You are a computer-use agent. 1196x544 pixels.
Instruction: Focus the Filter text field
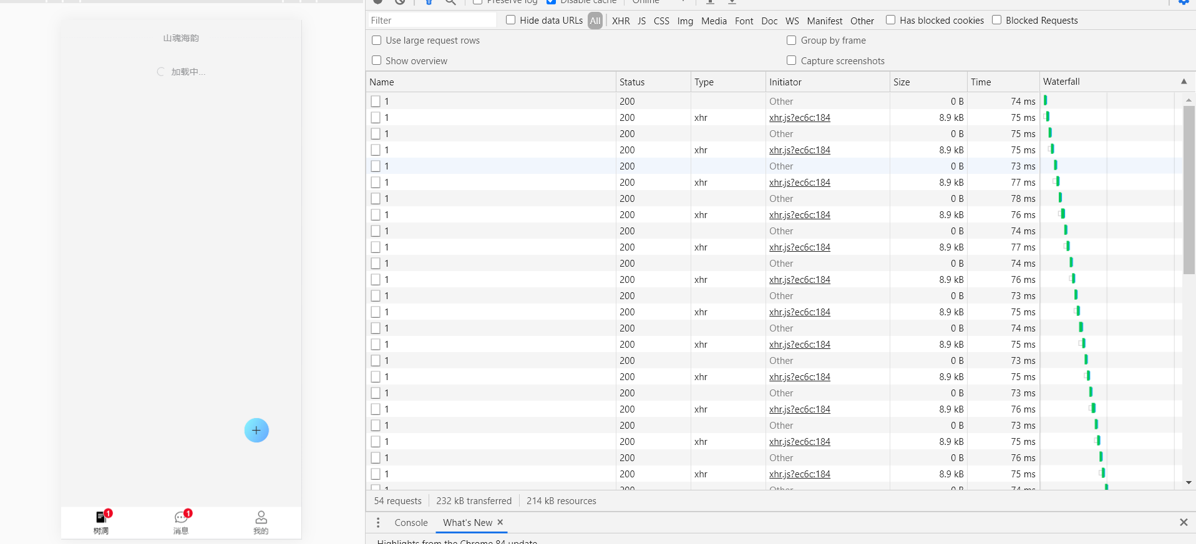click(x=432, y=21)
